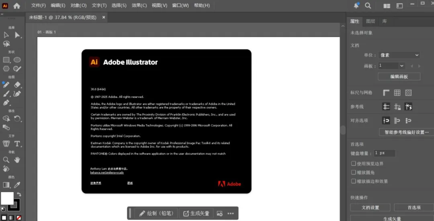
Task: Open the notifications bell
Action: [356, 6]
